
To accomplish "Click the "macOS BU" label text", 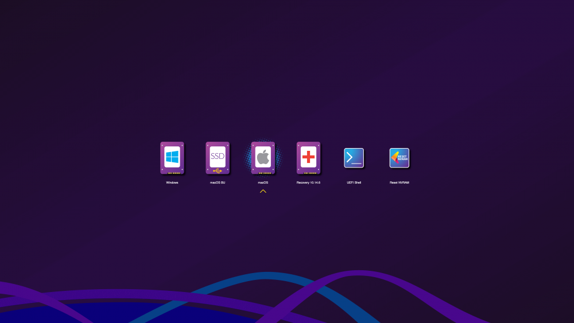I will [x=218, y=182].
